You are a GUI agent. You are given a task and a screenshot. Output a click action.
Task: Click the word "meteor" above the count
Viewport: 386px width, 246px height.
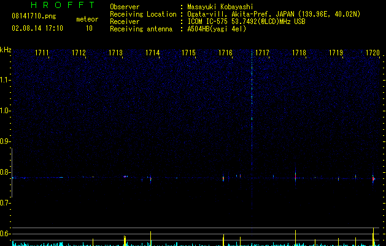pyautogui.click(x=87, y=19)
